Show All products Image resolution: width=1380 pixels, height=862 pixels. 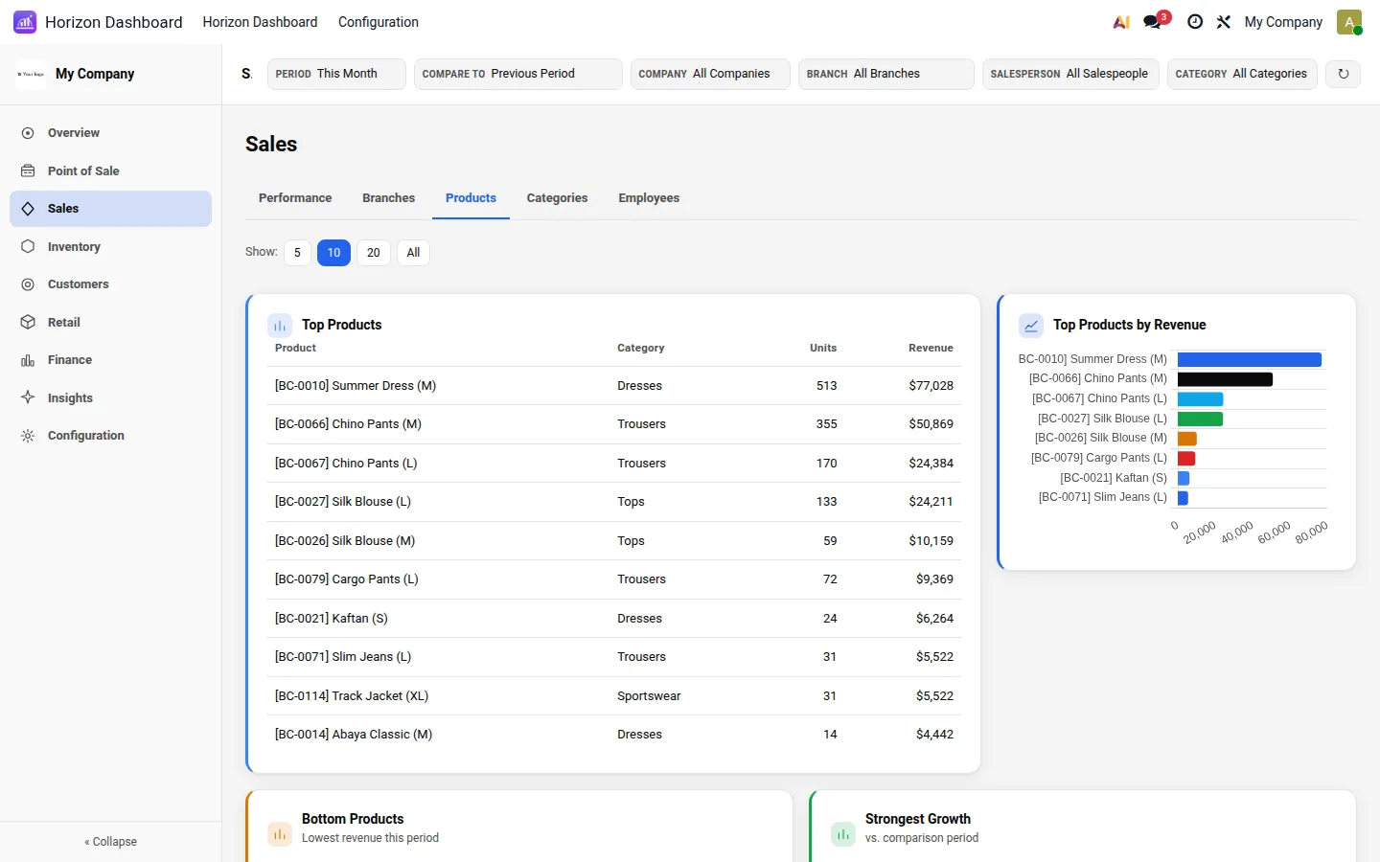(x=413, y=253)
